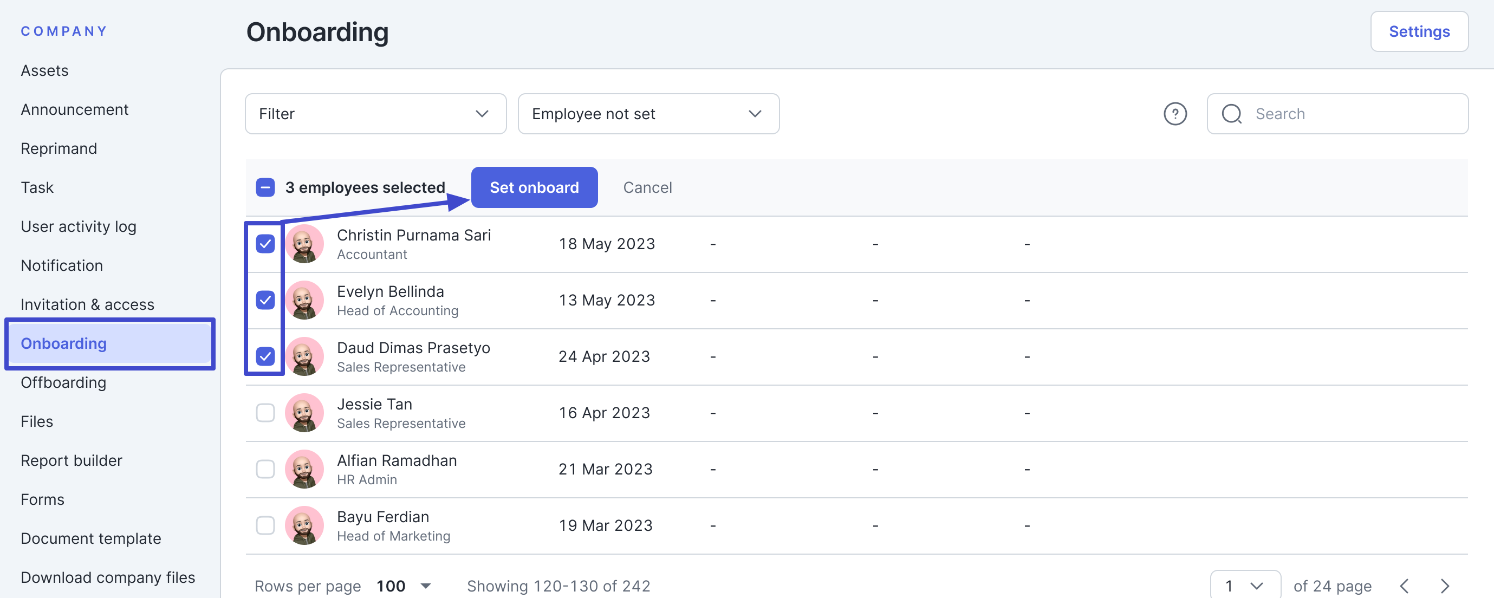
Task: Open the Settings button
Action: 1419,31
